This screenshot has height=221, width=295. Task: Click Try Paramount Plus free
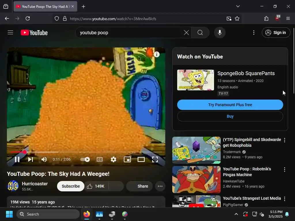click(x=230, y=105)
